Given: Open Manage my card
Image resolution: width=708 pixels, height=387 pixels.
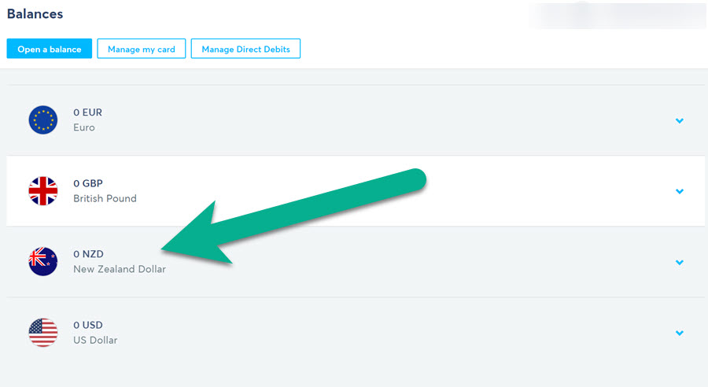Looking at the screenshot, I should pyautogui.click(x=142, y=49).
